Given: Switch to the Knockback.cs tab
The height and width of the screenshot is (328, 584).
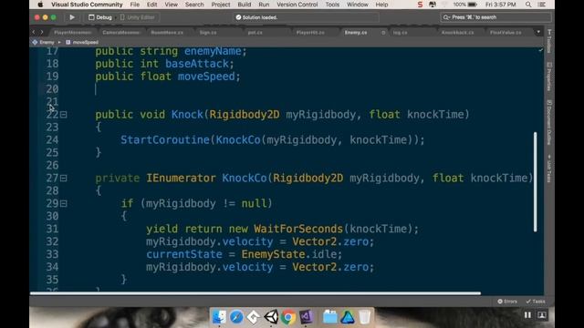Looking at the screenshot, I should pos(458,33).
